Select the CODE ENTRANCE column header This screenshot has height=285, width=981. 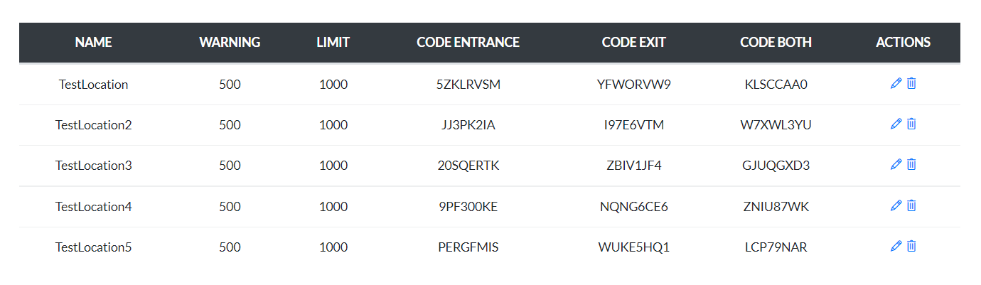tap(468, 43)
